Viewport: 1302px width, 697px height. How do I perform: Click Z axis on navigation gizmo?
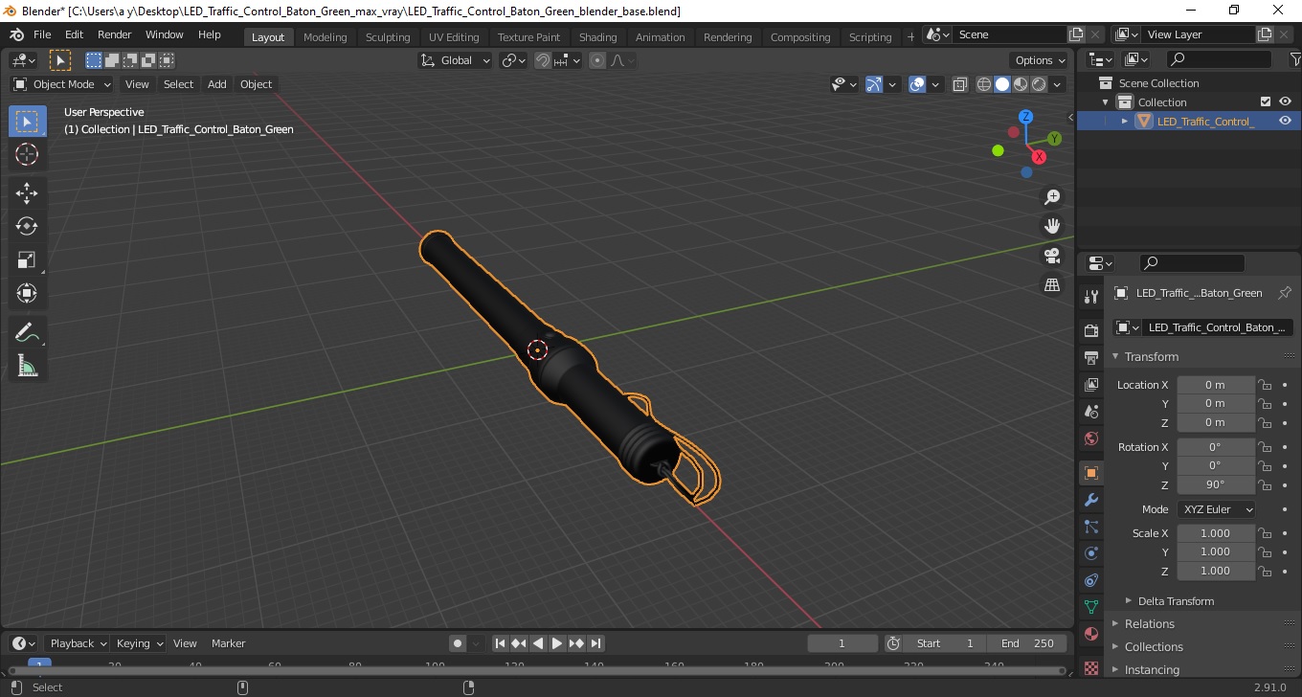1025,117
